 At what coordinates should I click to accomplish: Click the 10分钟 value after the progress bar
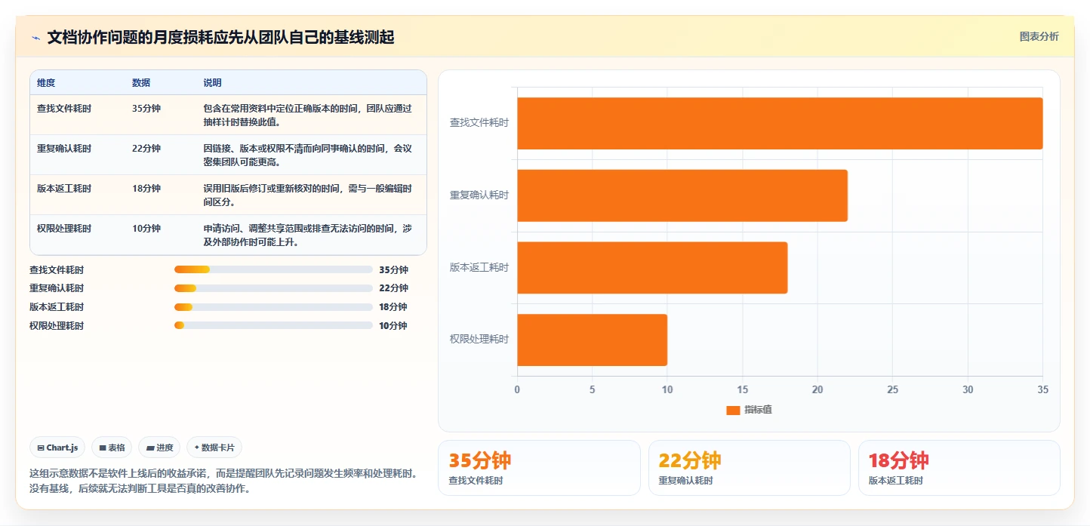tap(393, 326)
